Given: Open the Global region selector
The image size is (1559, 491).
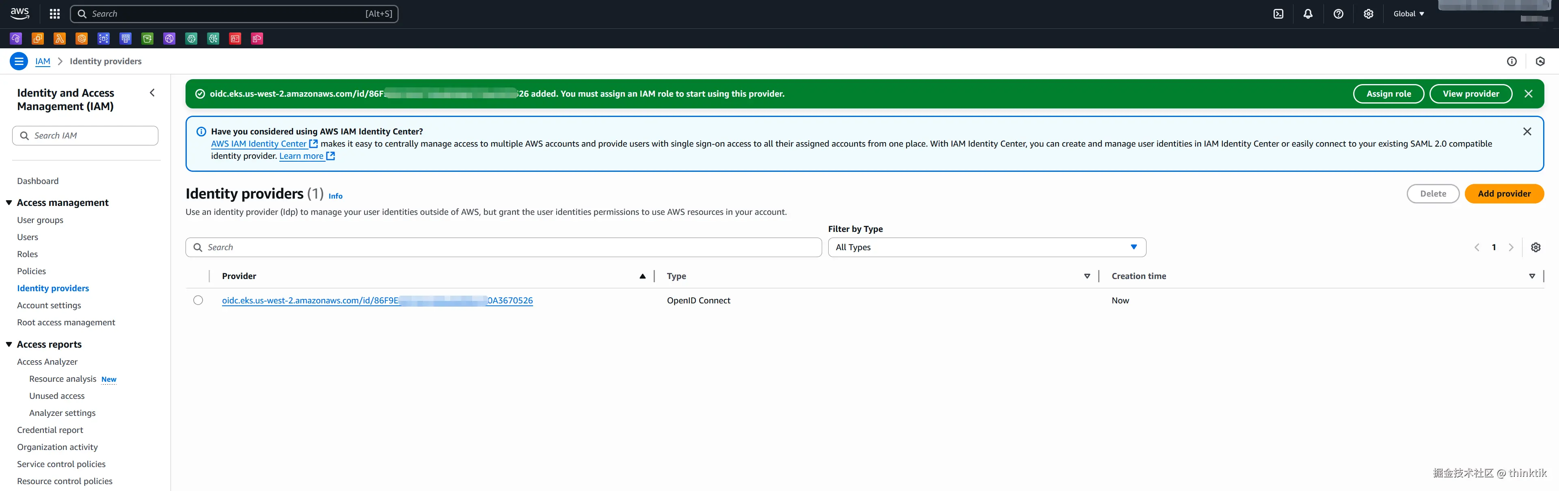Looking at the screenshot, I should click(x=1408, y=14).
